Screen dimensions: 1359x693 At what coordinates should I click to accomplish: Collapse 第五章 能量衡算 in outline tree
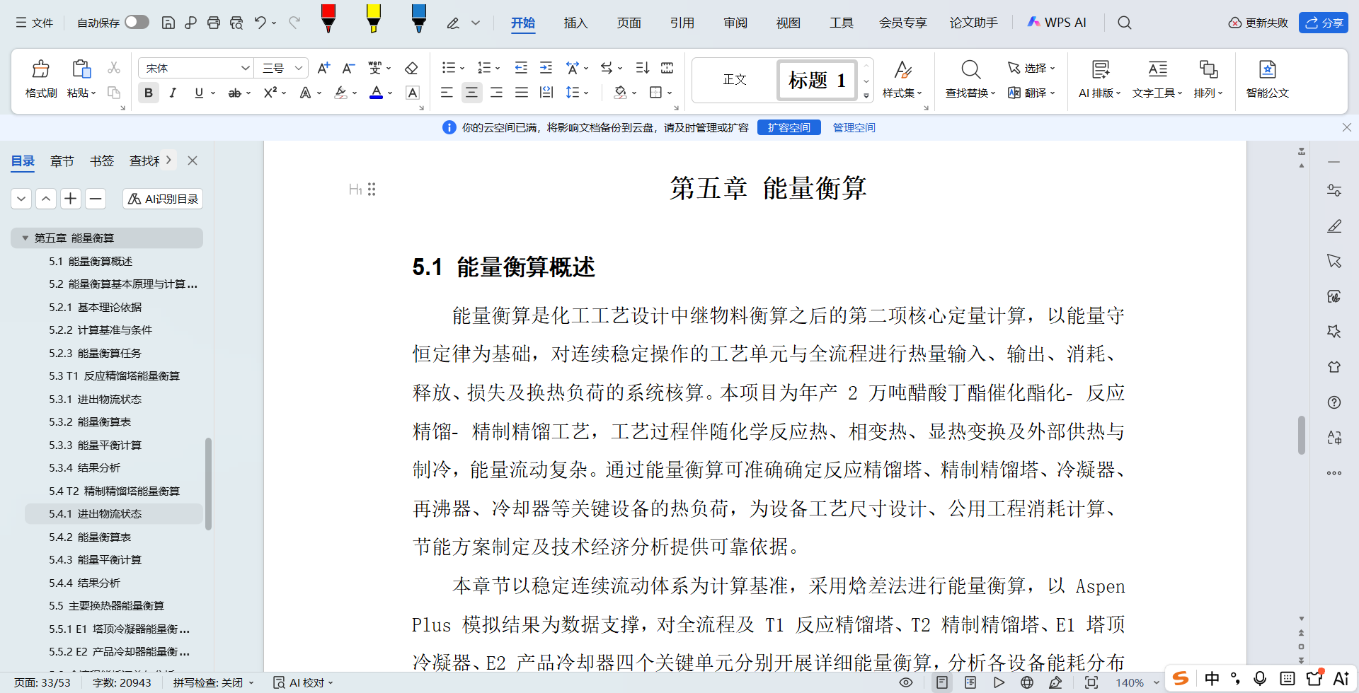(25, 238)
